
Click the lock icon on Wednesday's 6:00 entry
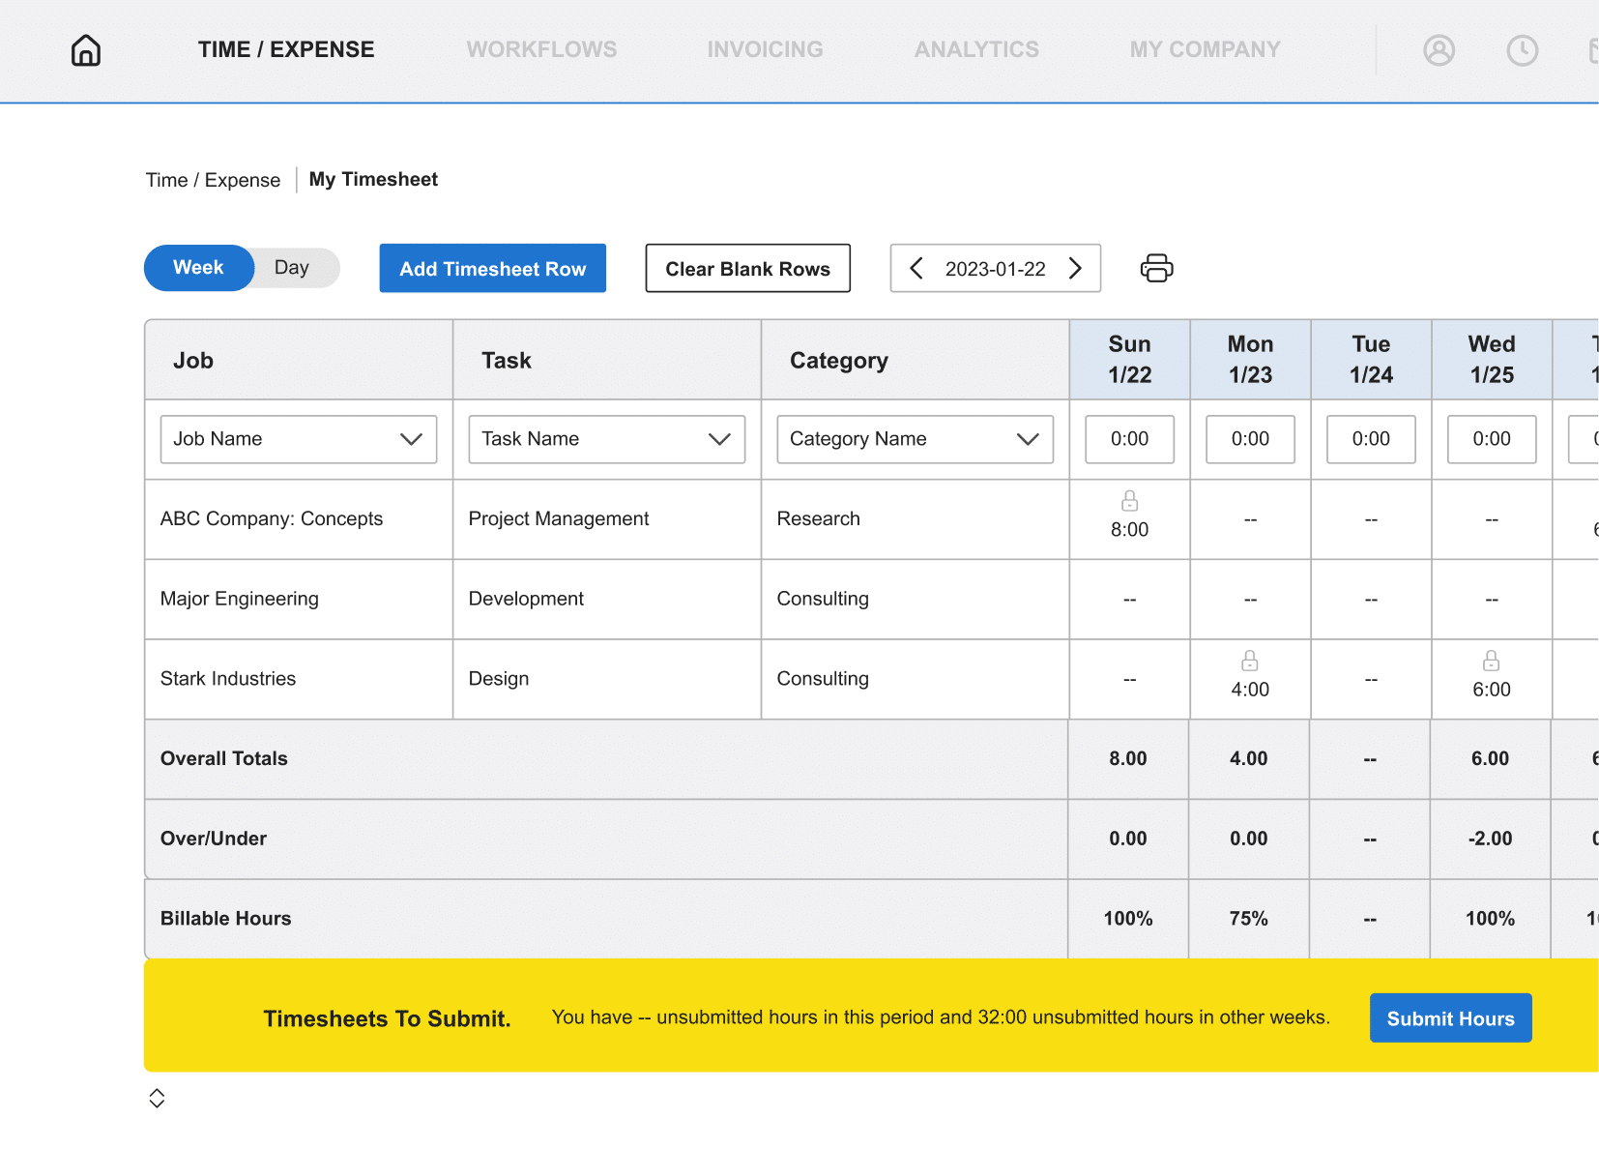(x=1491, y=662)
